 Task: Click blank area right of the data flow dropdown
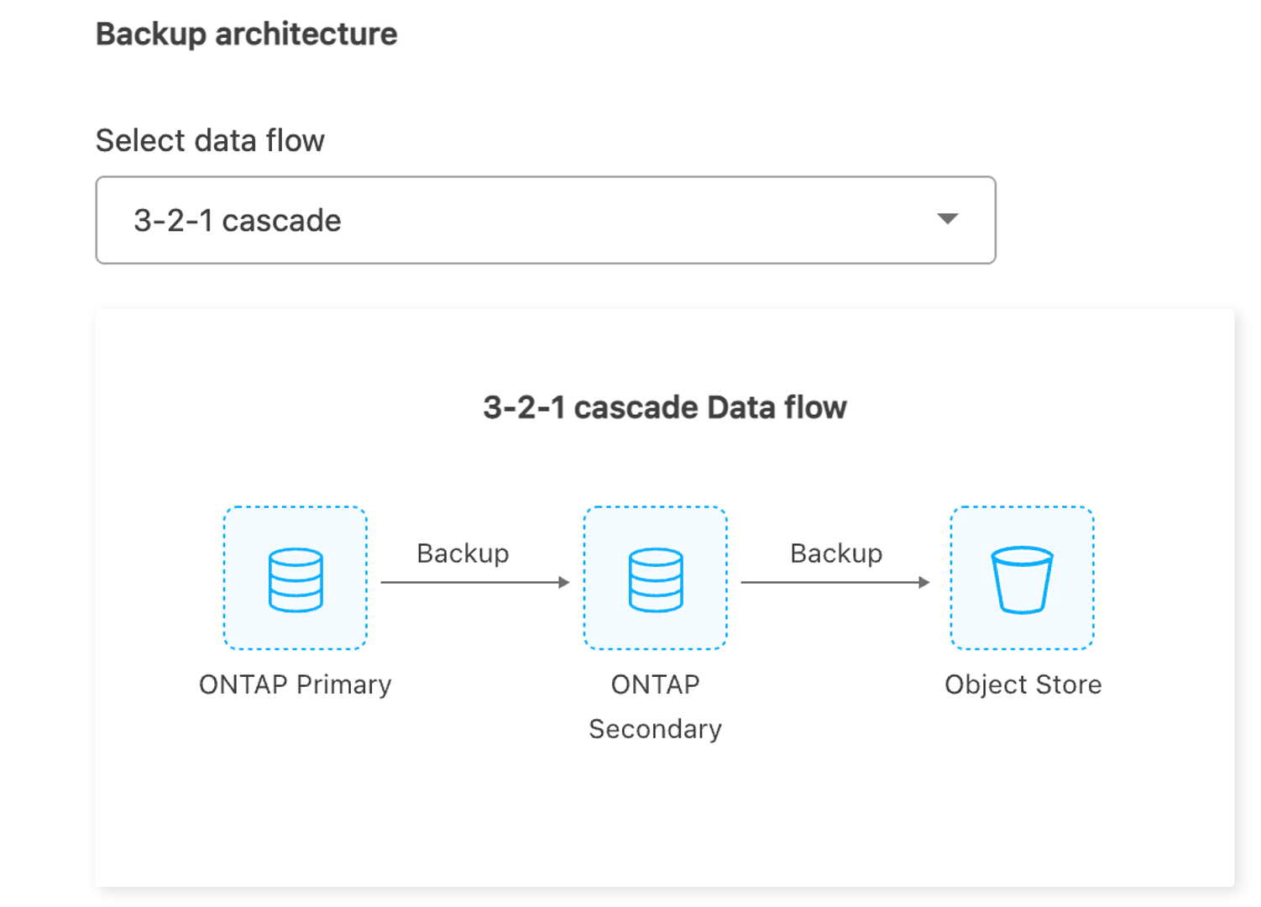pyautogui.click(x=1117, y=220)
